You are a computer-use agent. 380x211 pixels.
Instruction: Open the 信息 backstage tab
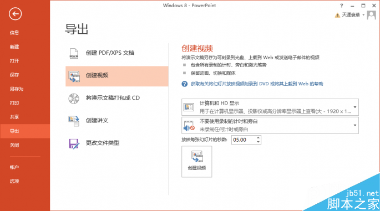(14, 33)
